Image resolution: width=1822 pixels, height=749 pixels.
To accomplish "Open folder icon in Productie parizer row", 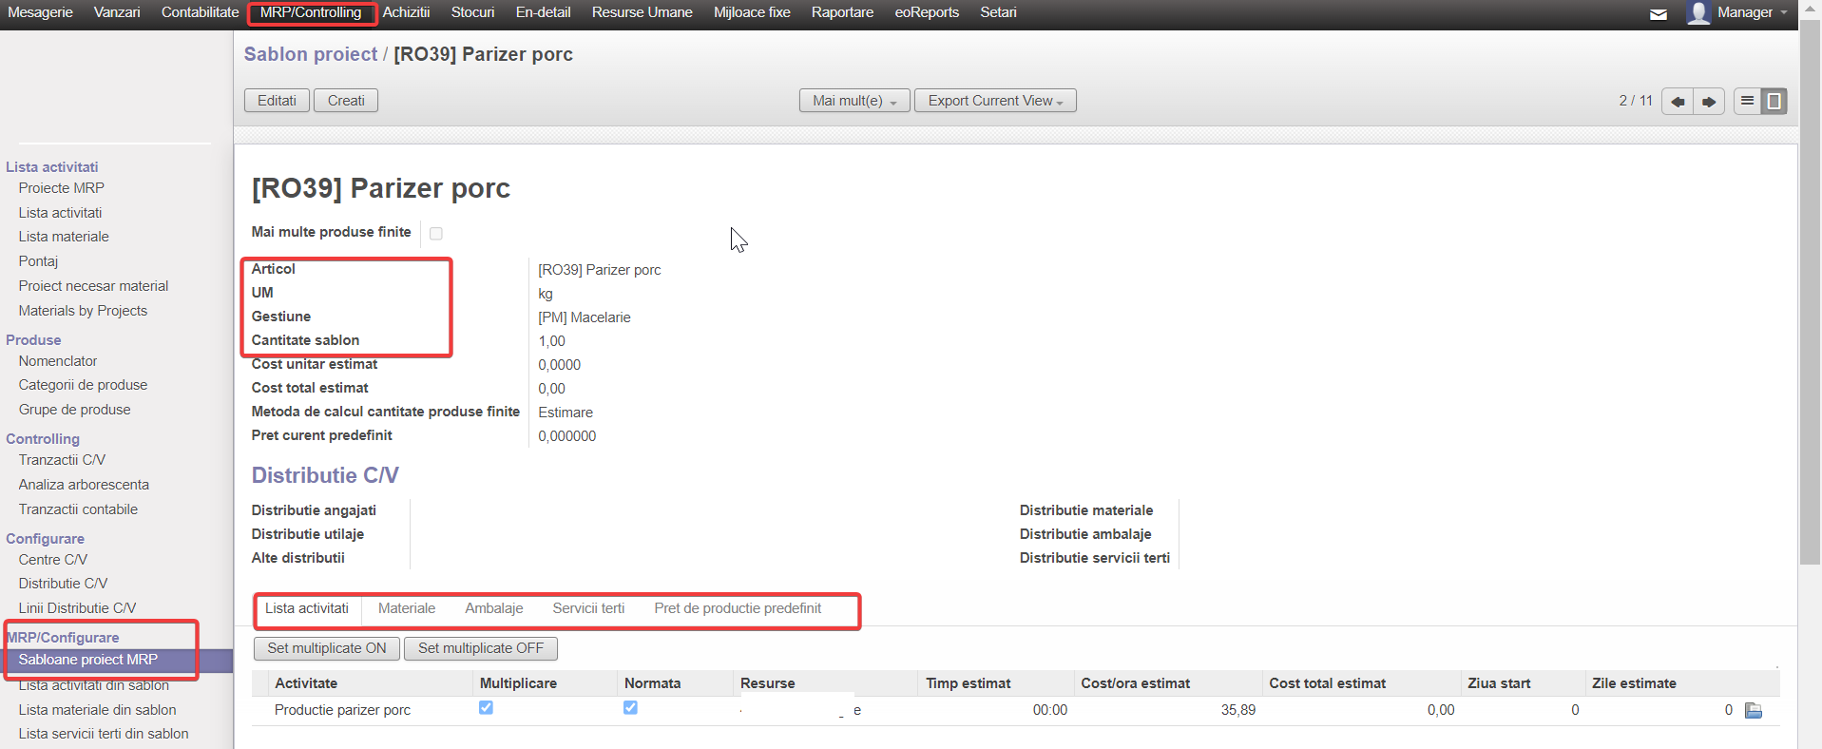I will (1754, 711).
